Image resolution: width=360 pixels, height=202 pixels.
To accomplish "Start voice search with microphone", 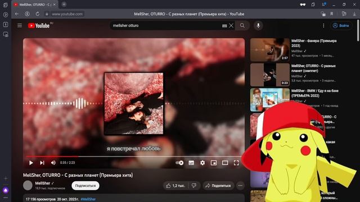I will pos(258,26).
